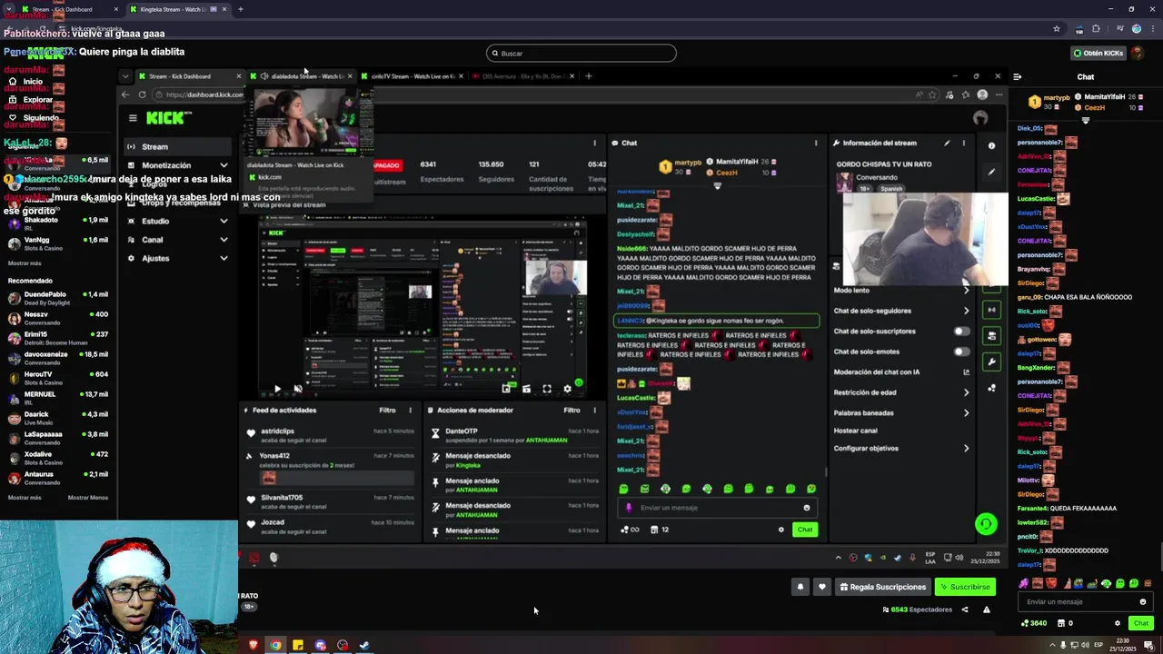Toggle Chat de solo-suscriptores switch
The width and height of the screenshot is (1163, 654).
(x=960, y=331)
